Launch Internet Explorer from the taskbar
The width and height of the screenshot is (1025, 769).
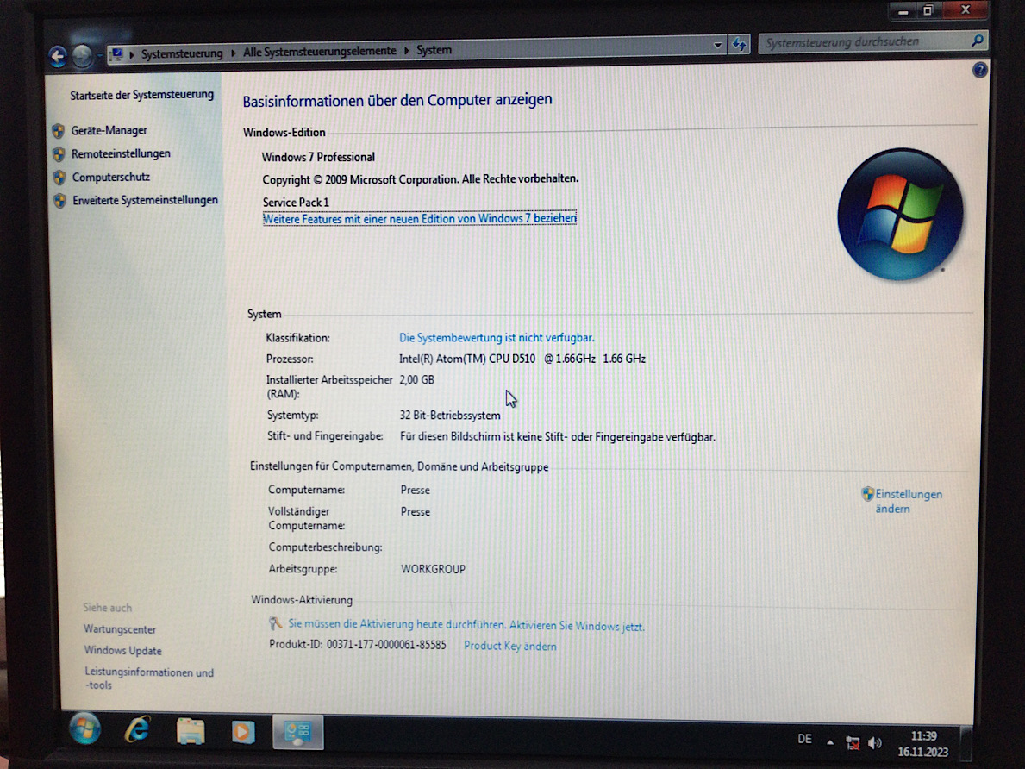point(136,730)
